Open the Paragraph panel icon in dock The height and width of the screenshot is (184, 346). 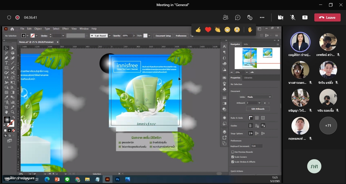click(x=224, y=52)
